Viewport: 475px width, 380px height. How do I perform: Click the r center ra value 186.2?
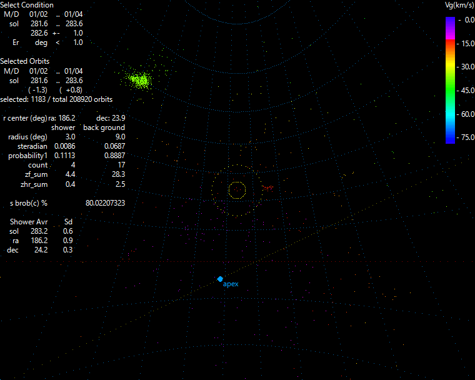click(x=67, y=117)
